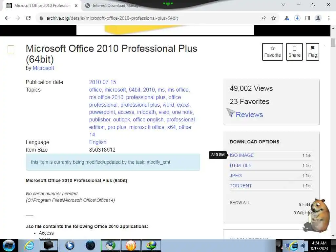Click the page vertical scrollbar thumb
336x252 pixels.
(333, 42)
